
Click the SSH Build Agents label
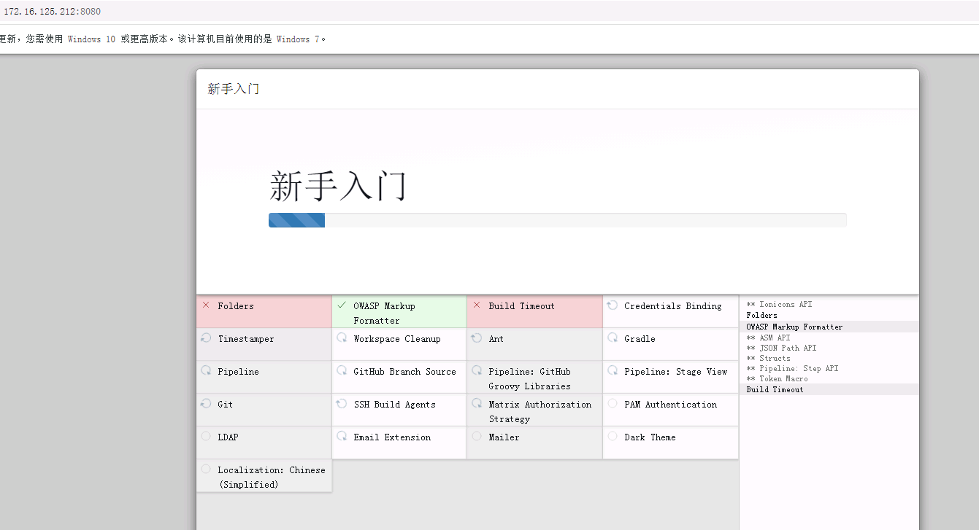(x=395, y=405)
